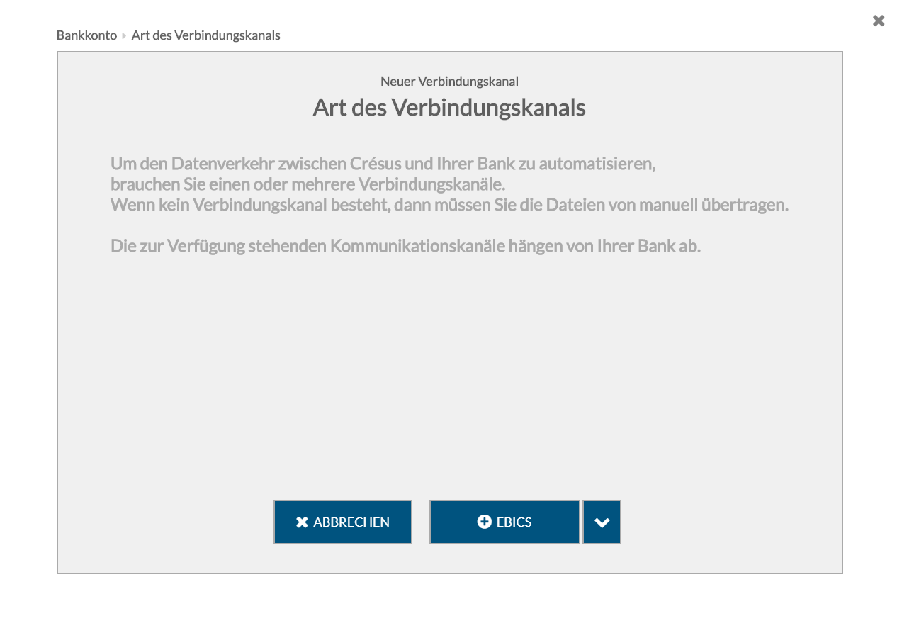Select the 'Art des Verbindungskanals' breadcrumb item
Screen dimensions: 897x633
pyautogui.click(x=206, y=35)
